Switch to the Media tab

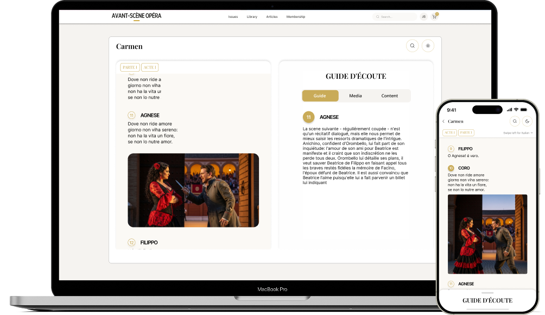[356, 96]
